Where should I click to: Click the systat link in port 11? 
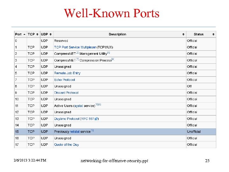pos(79,106)
